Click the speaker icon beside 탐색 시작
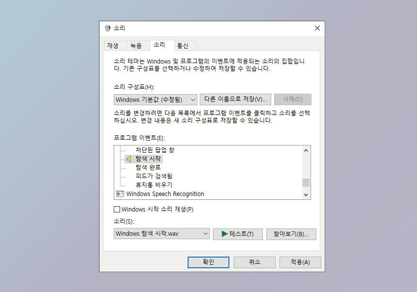417x292 pixels. [129, 159]
